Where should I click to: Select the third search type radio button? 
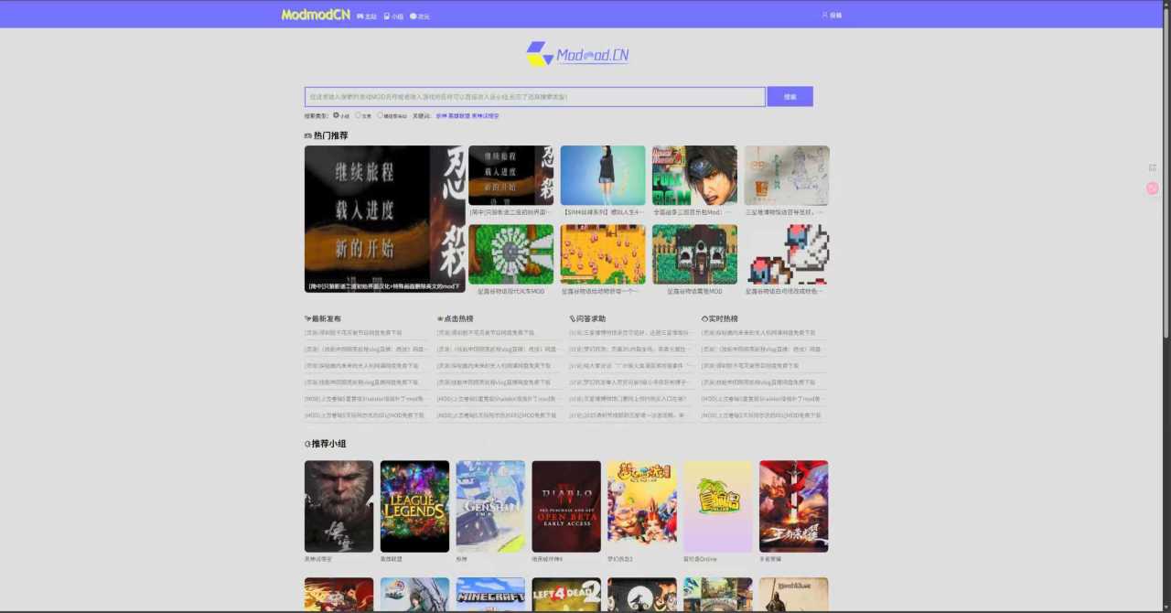coord(381,115)
